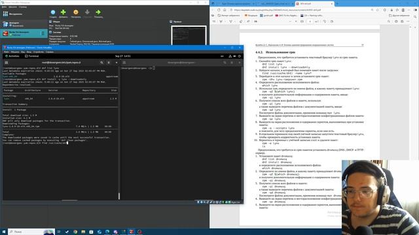419x235 pixels.
Task: Click the new tab icon in left terminal
Action: [x=7, y=63]
